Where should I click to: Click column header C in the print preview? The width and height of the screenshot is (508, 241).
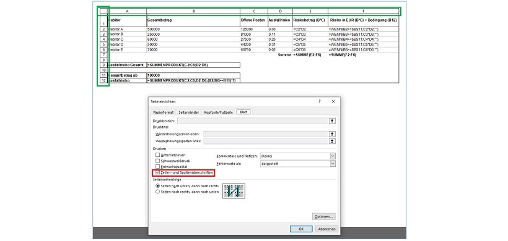click(254, 11)
